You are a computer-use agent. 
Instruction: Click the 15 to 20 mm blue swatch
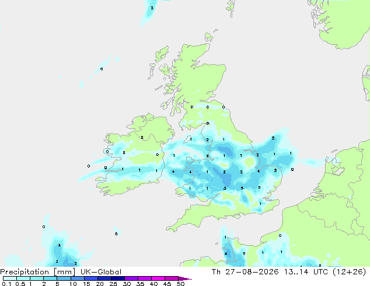coord(90,278)
